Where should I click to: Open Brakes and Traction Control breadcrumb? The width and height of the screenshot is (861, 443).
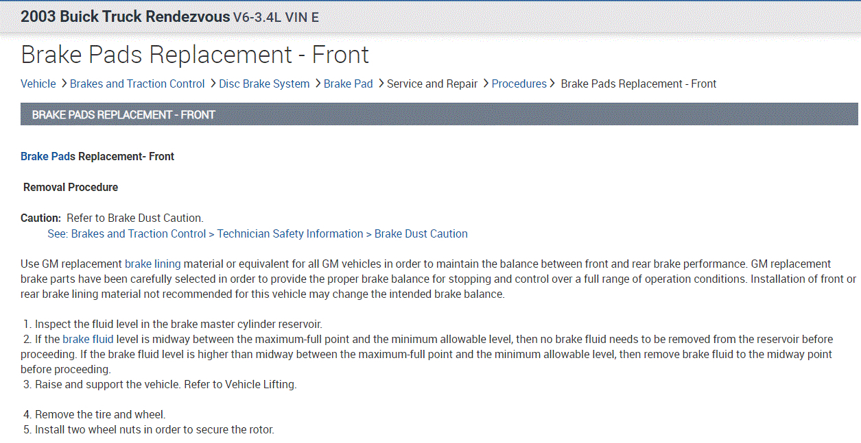click(x=137, y=84)
